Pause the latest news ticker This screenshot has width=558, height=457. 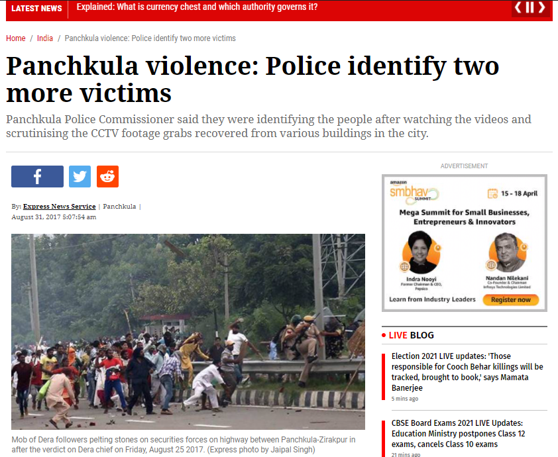[530, 7]
